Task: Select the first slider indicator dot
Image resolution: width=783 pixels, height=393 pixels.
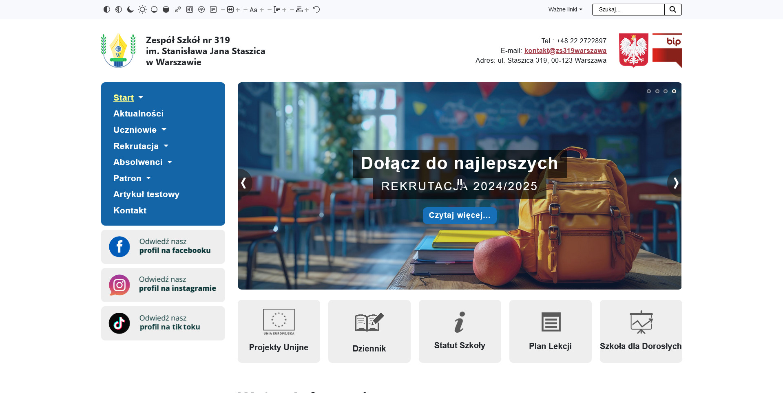Action: point(649,91)
